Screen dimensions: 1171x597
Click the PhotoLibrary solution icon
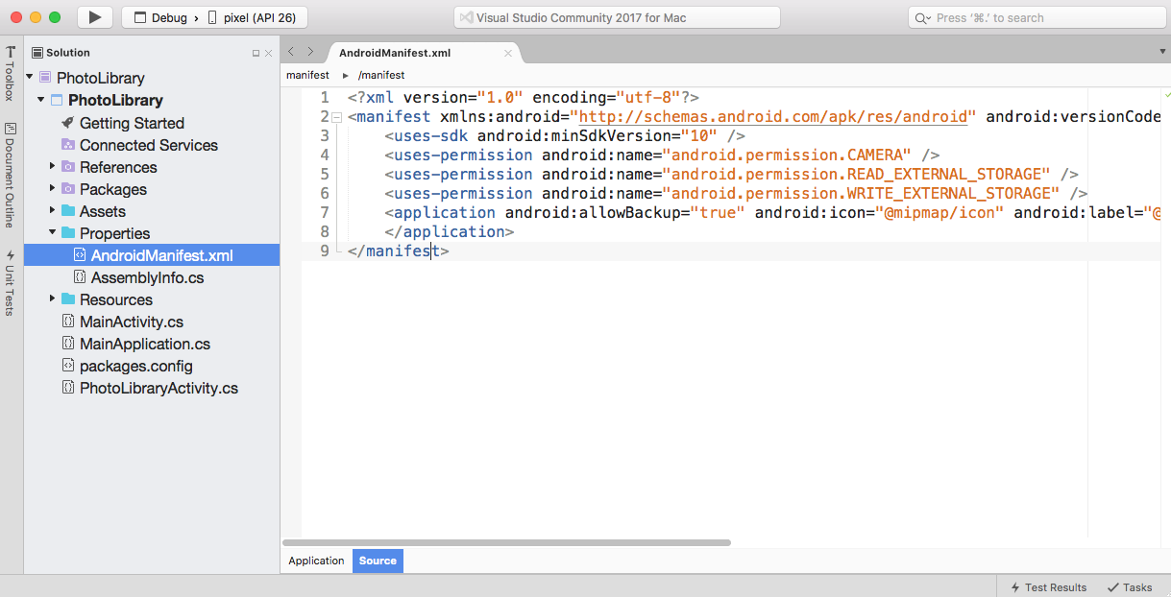pyautogui.click(x=45, y=78)
